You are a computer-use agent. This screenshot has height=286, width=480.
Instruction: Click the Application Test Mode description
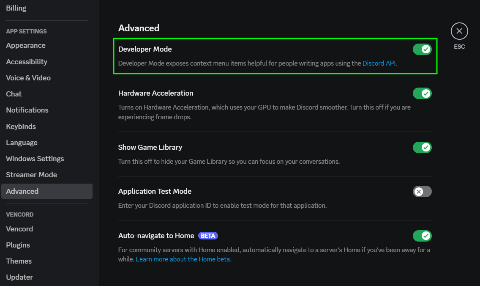tap(223, 206)
